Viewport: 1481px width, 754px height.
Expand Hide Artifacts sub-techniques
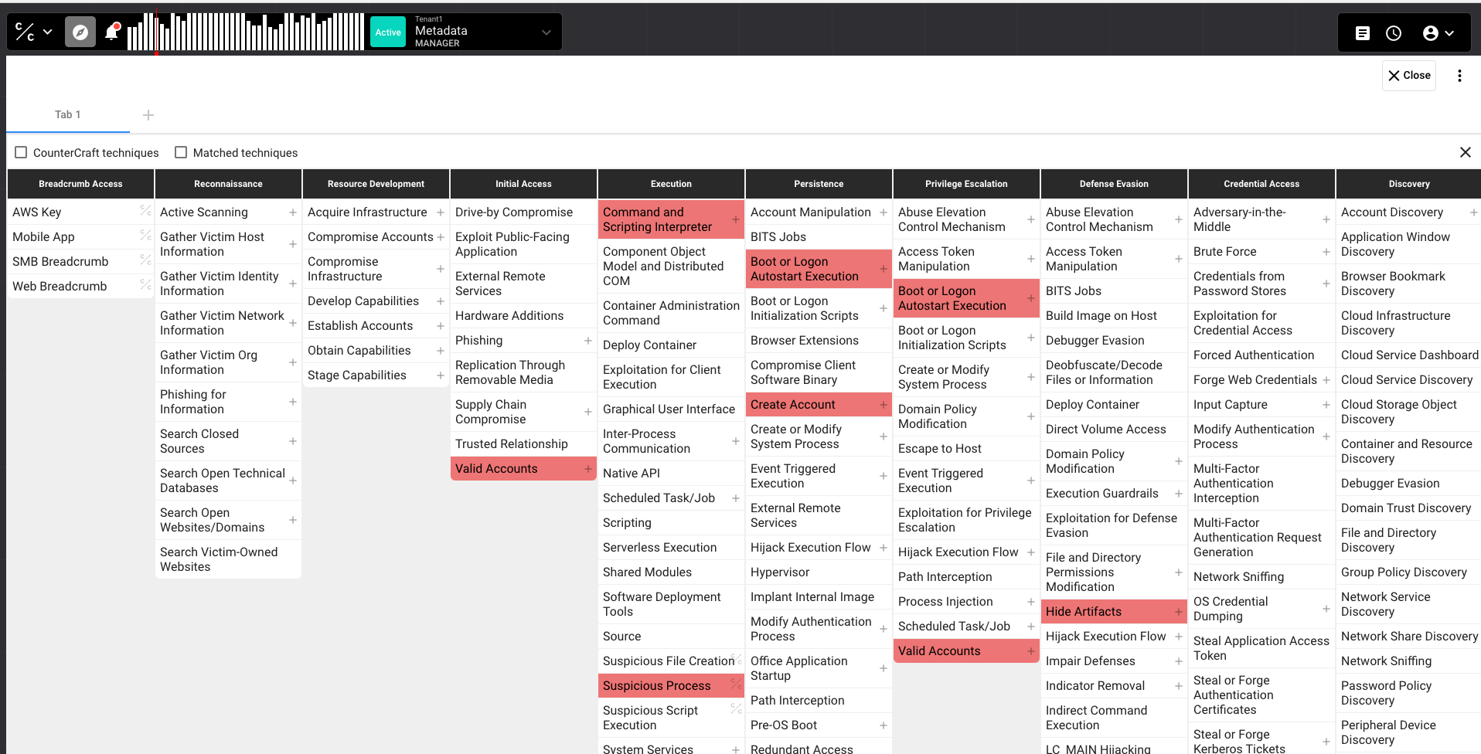pos(1179,612)
